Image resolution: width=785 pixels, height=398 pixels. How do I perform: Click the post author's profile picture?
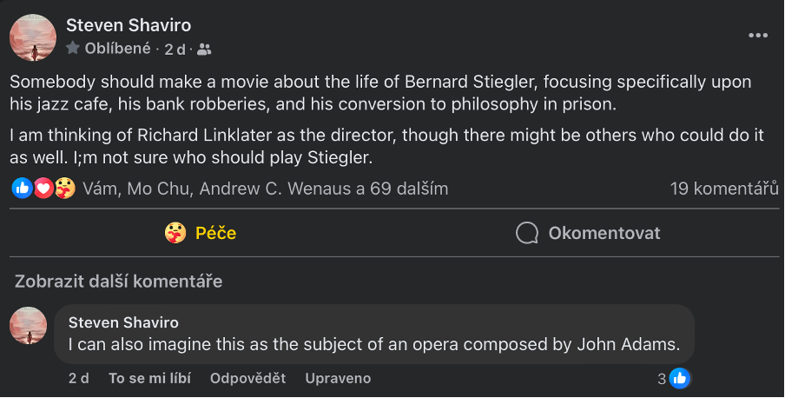[x=33, y=37]
